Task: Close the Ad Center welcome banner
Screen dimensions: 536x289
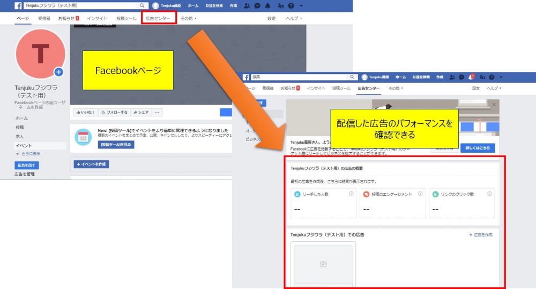Action: tap(494, 105)
